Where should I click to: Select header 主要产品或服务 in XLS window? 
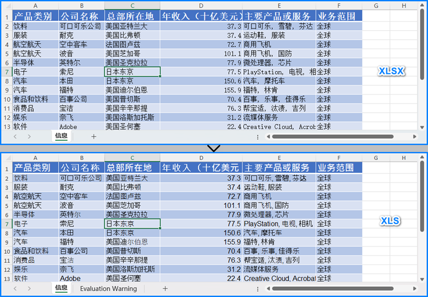(x=279, y=168)
